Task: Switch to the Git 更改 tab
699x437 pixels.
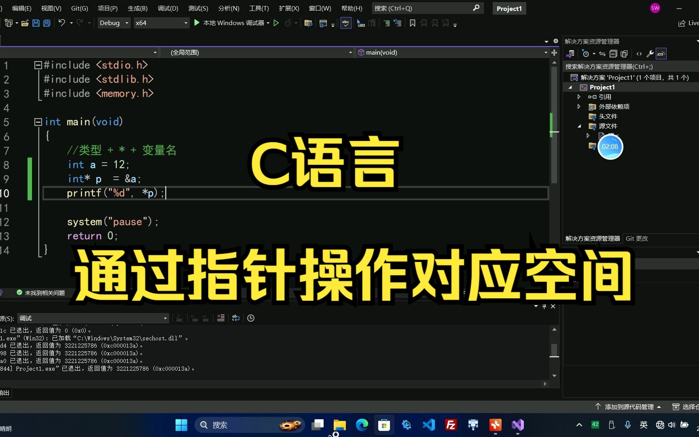Action: coord(637,238)
